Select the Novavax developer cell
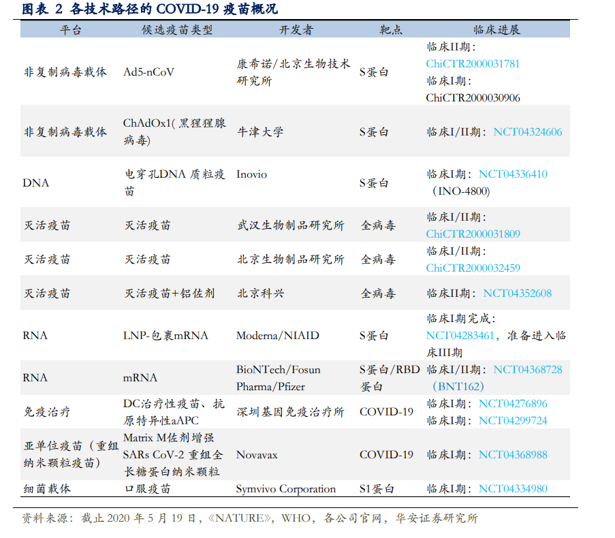 click(x=257, y=455)
